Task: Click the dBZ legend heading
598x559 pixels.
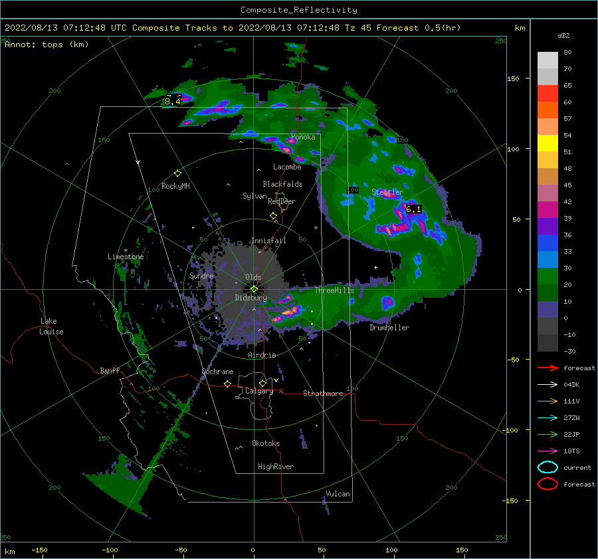Action: click(563, 35)
